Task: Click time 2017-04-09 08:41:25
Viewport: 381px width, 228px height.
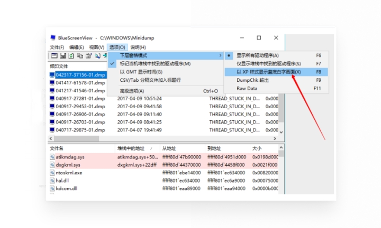Action: 140,122
